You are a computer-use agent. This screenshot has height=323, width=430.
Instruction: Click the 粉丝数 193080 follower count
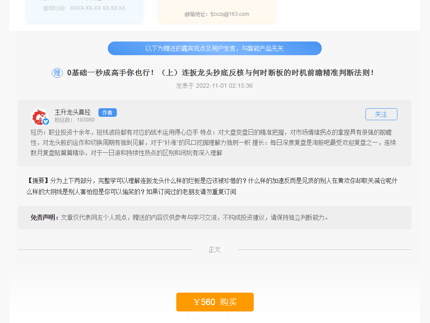74,120
